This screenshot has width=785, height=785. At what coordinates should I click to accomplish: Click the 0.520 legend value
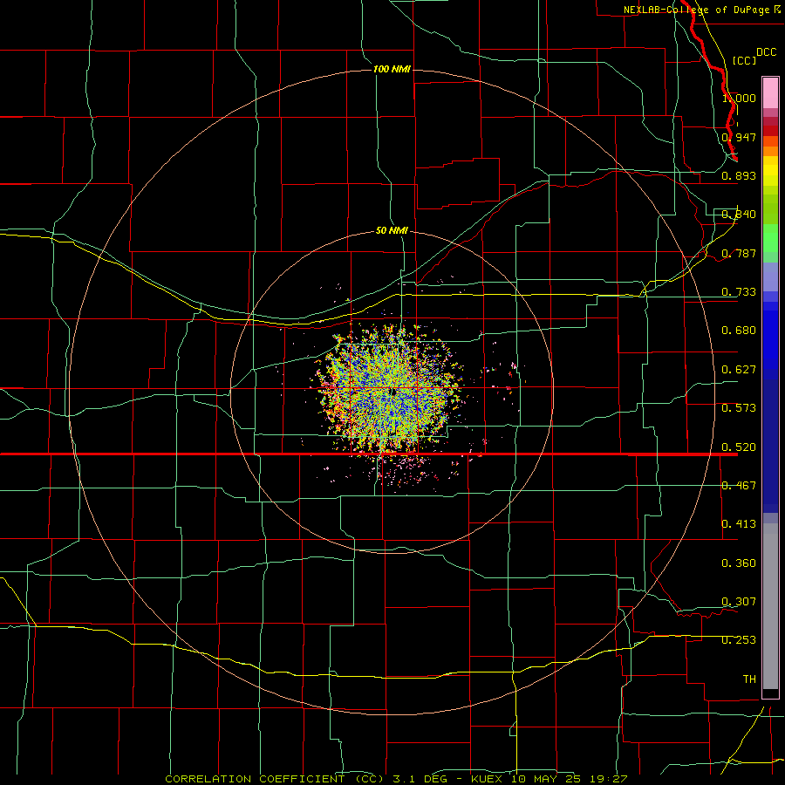tap(739, 447)
